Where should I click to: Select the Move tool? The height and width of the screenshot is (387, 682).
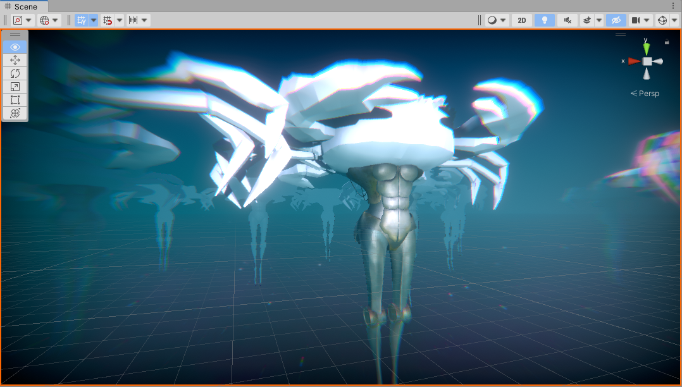click(x=15, y=60)
